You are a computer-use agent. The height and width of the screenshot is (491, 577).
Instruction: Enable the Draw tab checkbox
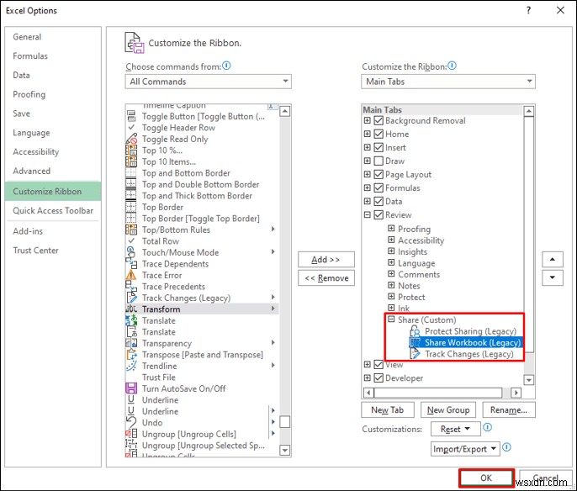point(378,161)
